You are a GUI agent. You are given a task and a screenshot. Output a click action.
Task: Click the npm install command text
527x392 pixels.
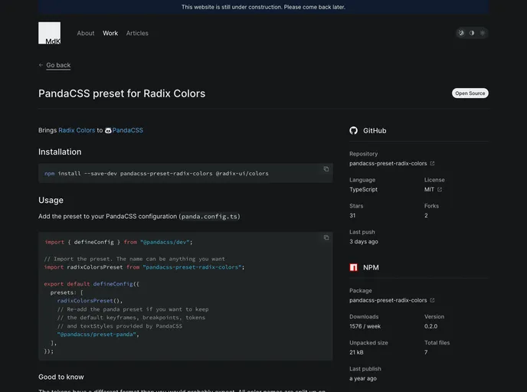point(156,173)
